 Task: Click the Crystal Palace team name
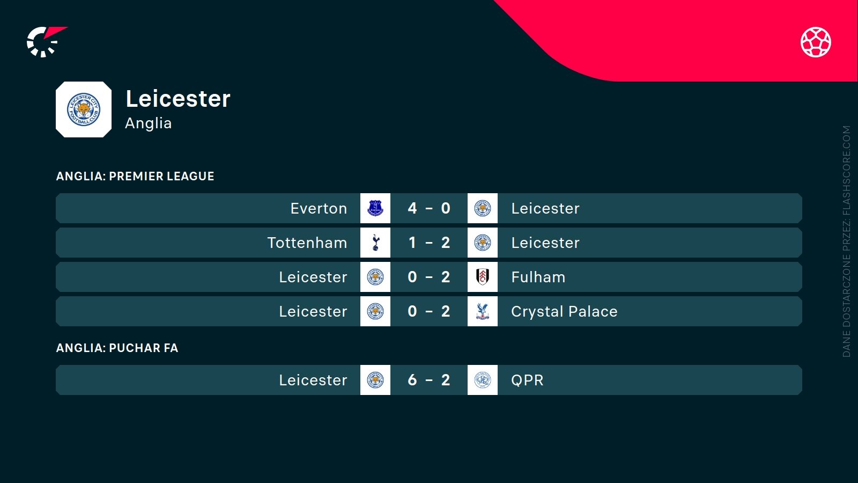click(564, 311)
